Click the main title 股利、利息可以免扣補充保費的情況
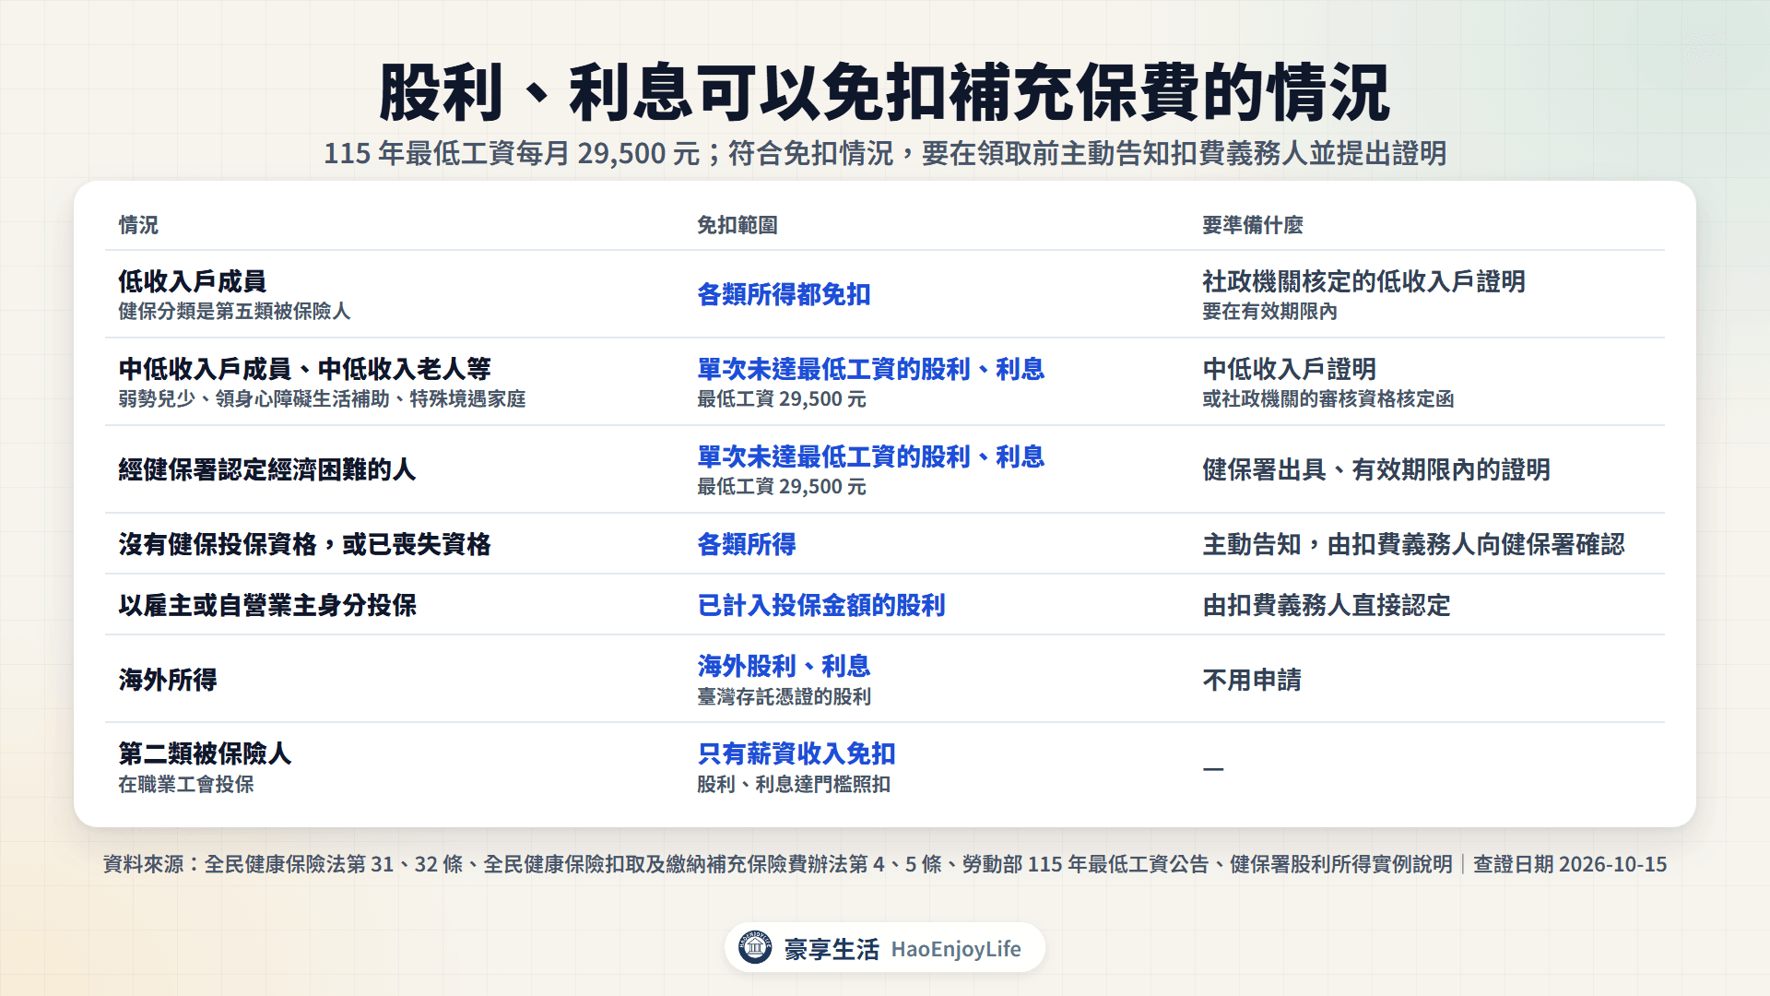Image resolution: width=1770 pixels, height=996 pixels. coord(884,92)
